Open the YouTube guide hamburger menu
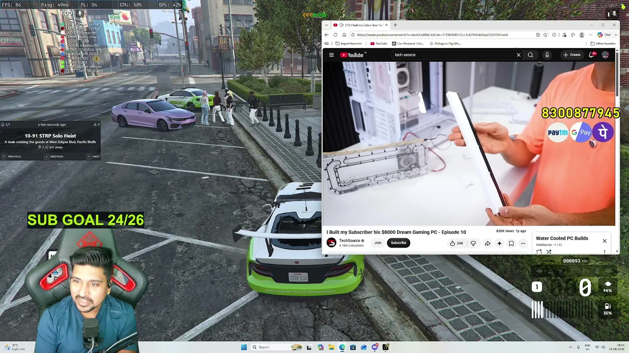The width and height of the screenshot is (629, 353). pyautogui.click(x=331, y=55)
